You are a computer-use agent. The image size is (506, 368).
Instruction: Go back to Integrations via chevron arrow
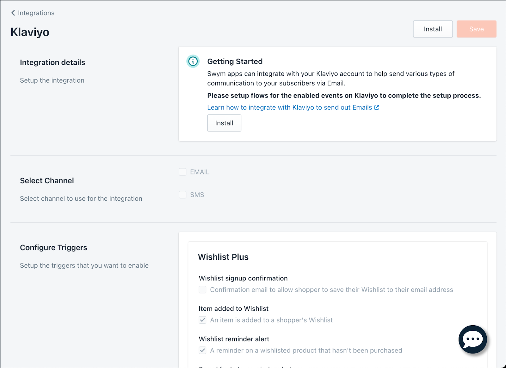coord(13,13)
